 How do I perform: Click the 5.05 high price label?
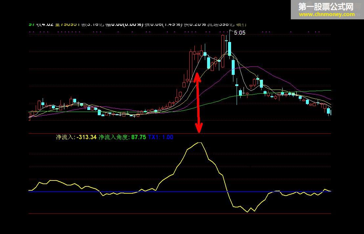pyautogui.click(x=239, y=33)
